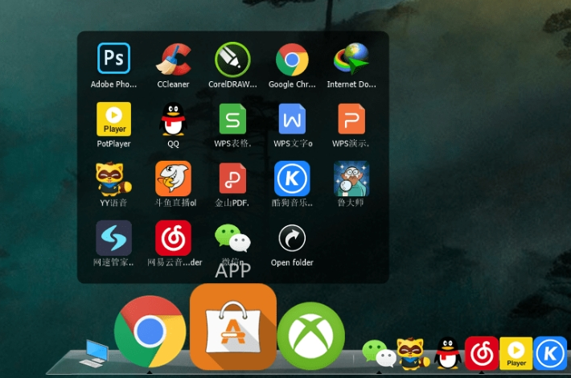Image resolution: width=571 pixels, height=378 pixels.
Task: Launch WeChat from the dock
Action: (x=379, y=353)
